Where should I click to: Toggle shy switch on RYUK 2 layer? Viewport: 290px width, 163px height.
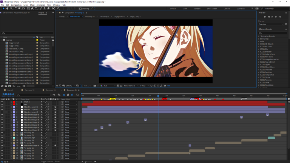(42, 102)
